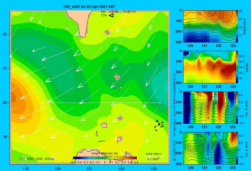
Task: Select the east endpoint of the 20N section line
Action: pyautogui.click(x=160, y=103)
